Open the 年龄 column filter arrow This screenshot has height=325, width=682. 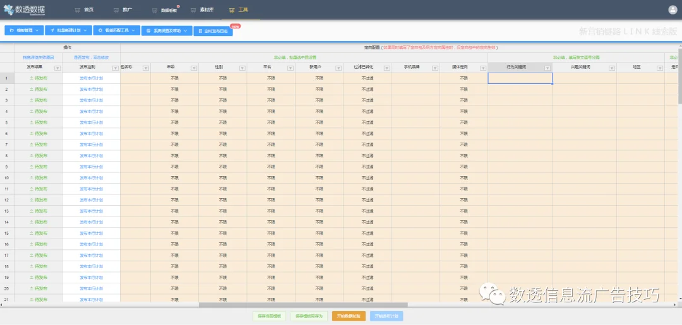coord(194,68)
